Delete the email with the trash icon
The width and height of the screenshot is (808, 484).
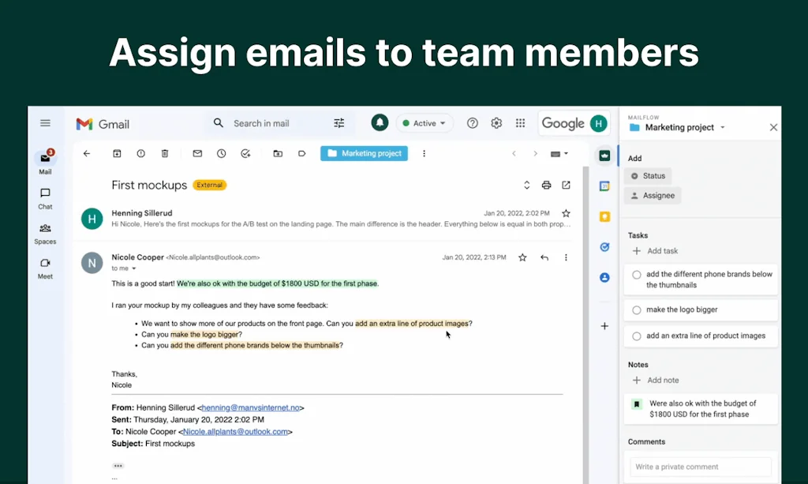[x=165, y=153]
